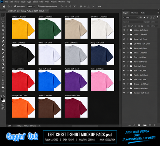
Task: Click the Home icon in options bar
Action: point(4,7)
